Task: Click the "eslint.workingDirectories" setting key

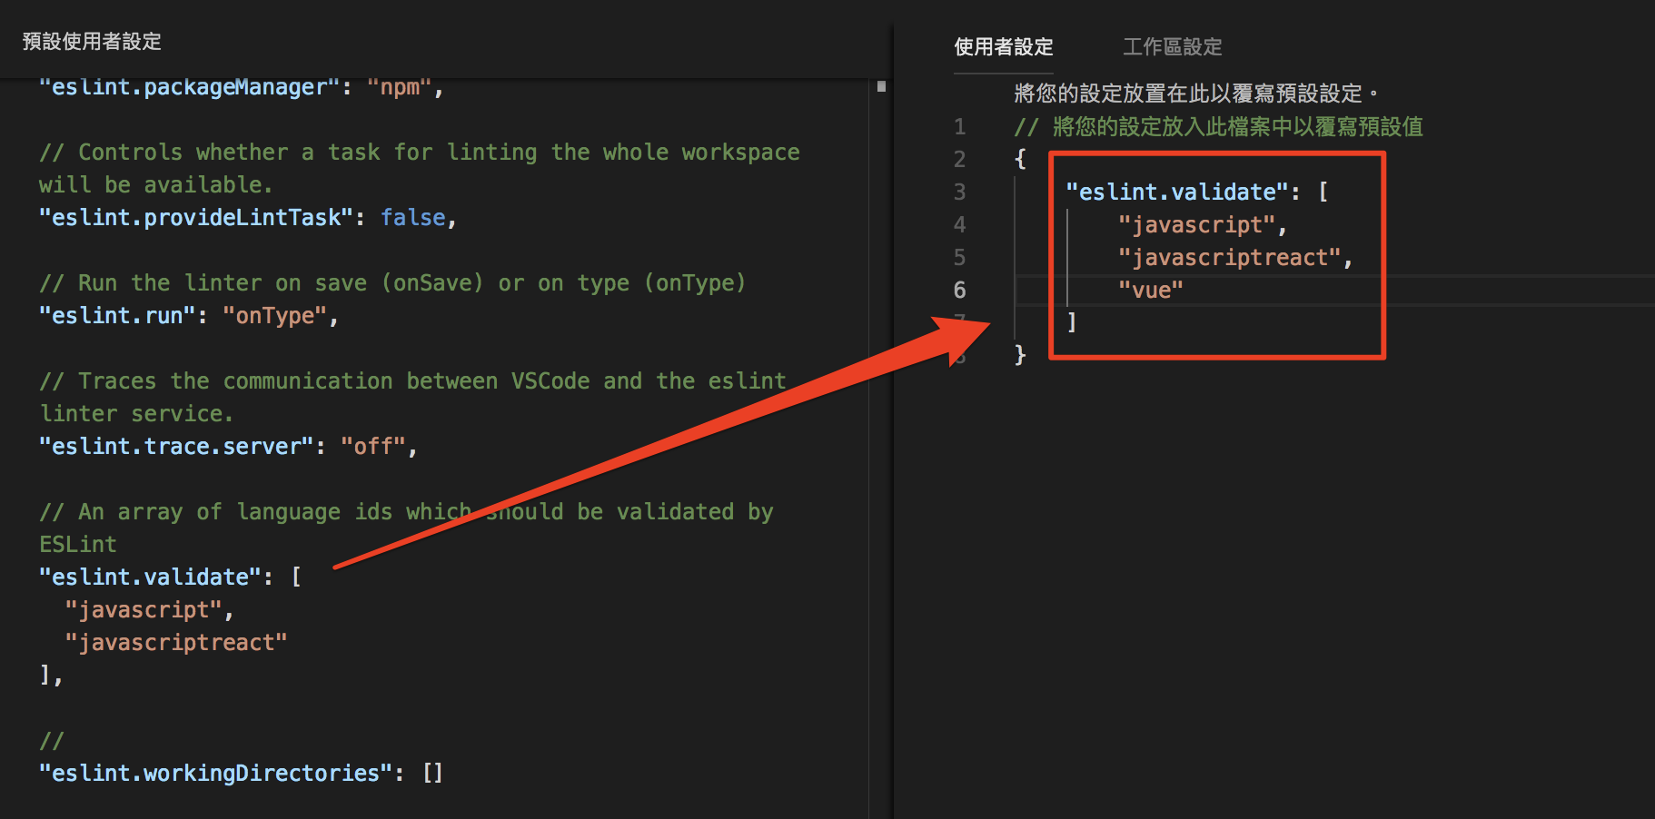Action: point(215,773)
